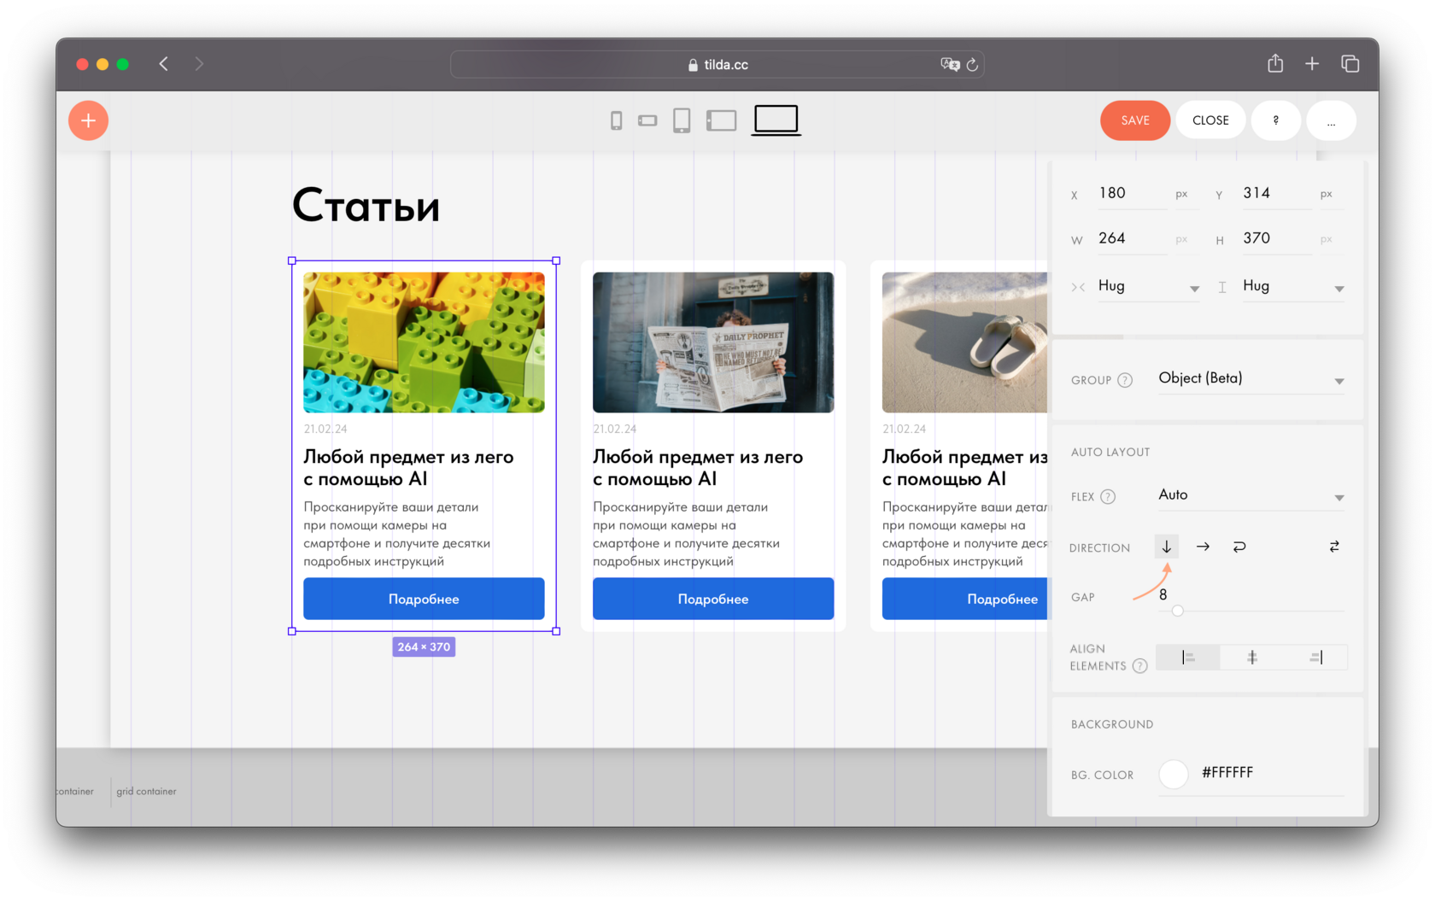Switch to mobile landscape preview mode
This screenshot has height=901, width=1435.
(x=648, y=120)
